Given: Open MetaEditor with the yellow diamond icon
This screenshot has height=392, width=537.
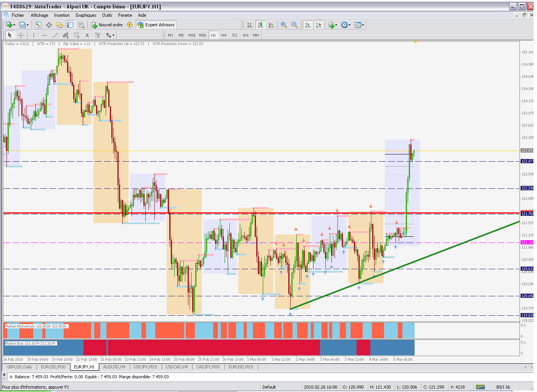Looking at the screenshot, I should pyautogui.click(x=130, y=25).
